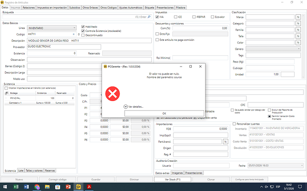Viewport: 307px width, 191px height.
Task: Enable the Descontinuado checkbox
Action: tap(83, 35)
